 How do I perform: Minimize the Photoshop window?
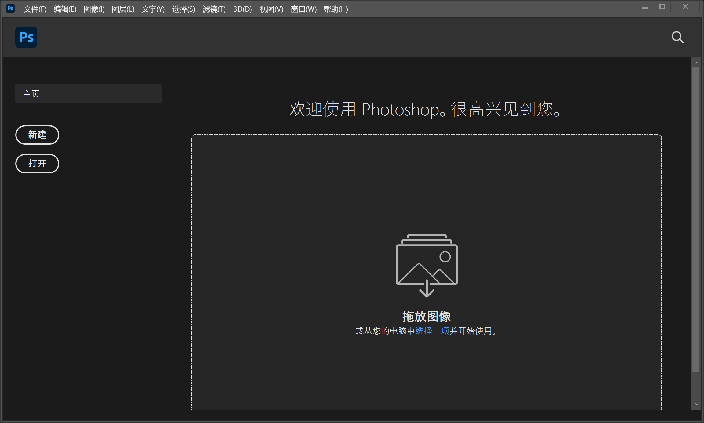[x=645, y=7]
